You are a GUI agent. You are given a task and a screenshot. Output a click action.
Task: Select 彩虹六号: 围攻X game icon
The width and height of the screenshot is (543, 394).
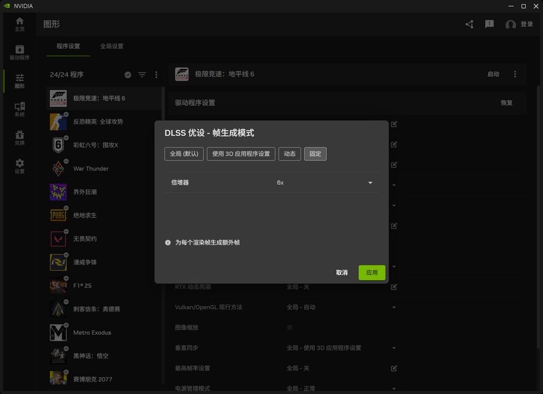click(58, 145)
